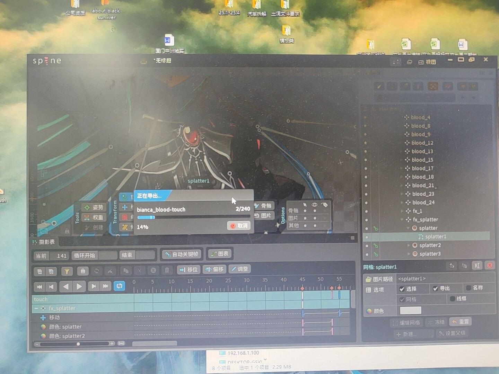Toggle 骨骼 selectable dot in Options
Screen dimensions: 499x374
[x=305, y=211]
